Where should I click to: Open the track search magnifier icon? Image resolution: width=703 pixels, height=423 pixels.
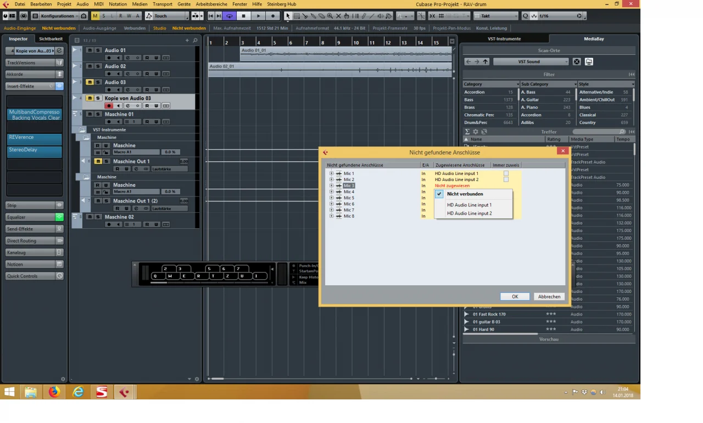[x=195, y=41]
